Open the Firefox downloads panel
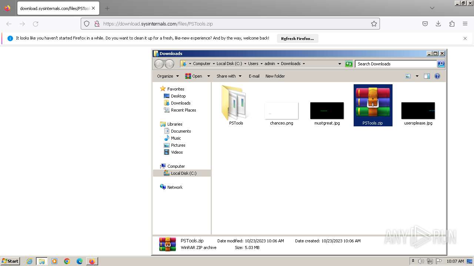This screenshot has height=266, width=474. click(x=438, y=24)
